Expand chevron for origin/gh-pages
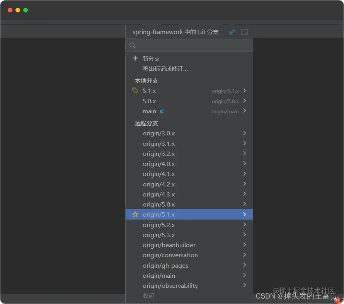The height and width of the screenshot is (304, 344). tap(245, 265)
